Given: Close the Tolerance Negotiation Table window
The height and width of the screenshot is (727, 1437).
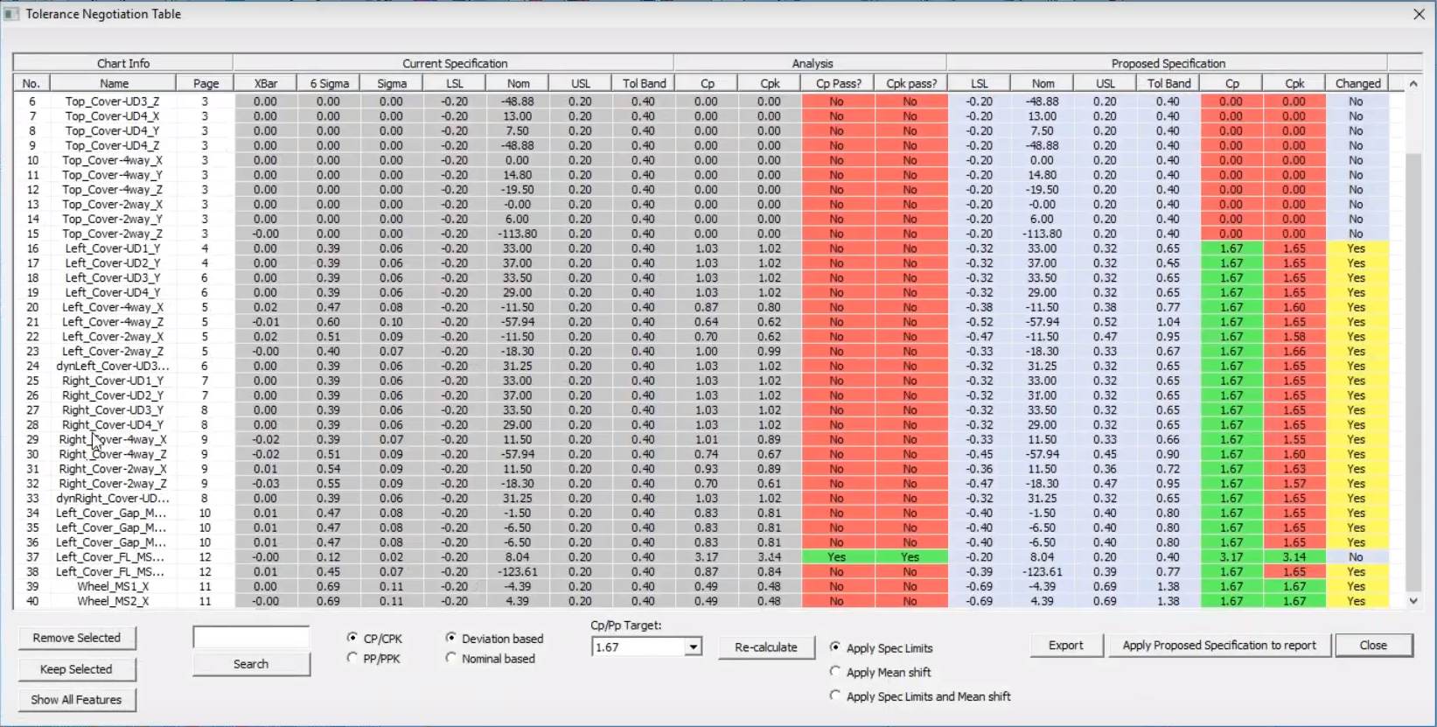Looking at the screenshot, I should coord(1419,14).
